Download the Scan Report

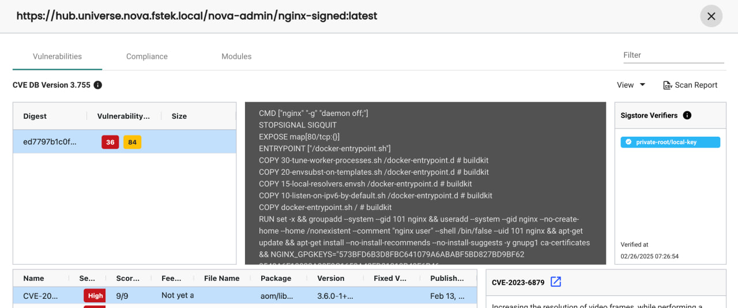[x=691, y=85]
